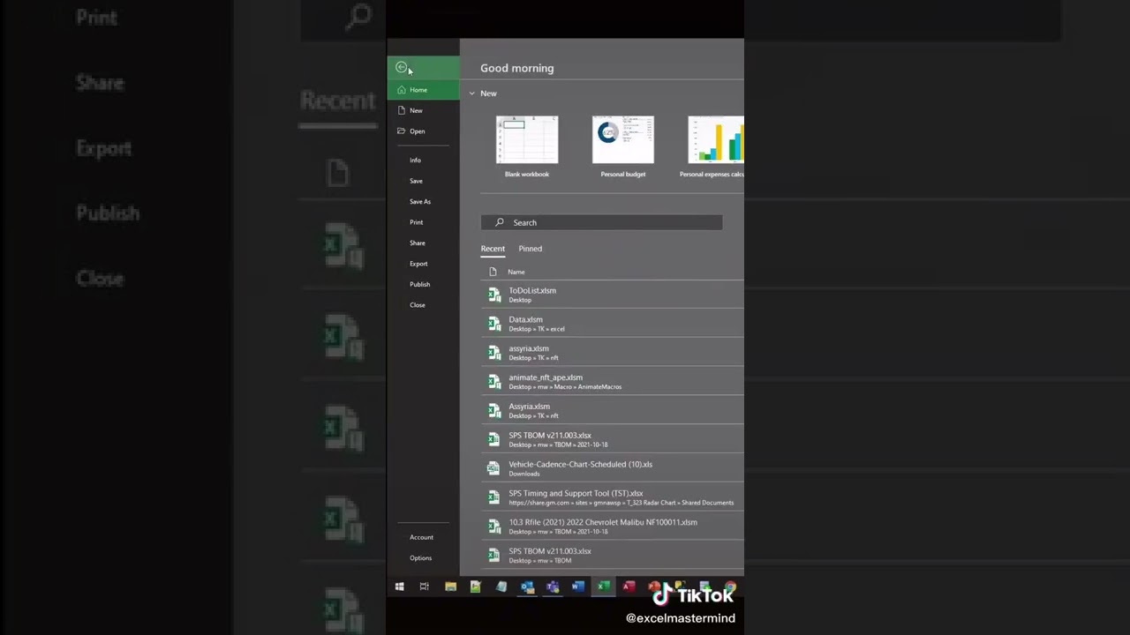This screenshot has height=635, width=1130.
Task: Open SPS TBOM v211.003.xlsx in 2021-10-18 folder
Action: point(612,439)
